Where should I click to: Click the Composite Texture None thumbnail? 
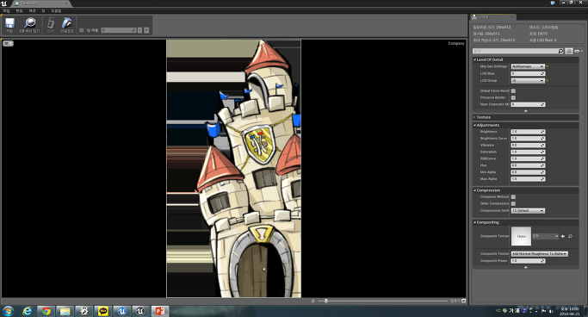point(521,236)
